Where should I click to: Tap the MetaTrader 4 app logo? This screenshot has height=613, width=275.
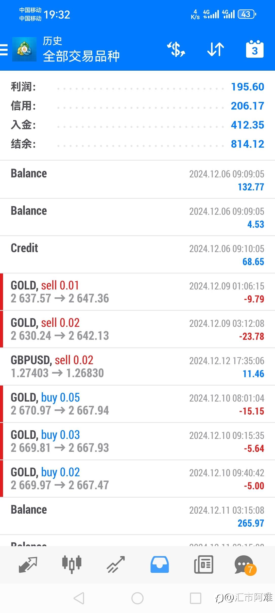24,49
